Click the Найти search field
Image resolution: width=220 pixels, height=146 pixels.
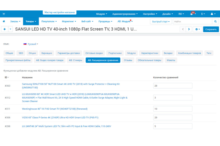pyautogui.click(x=192, y=22)
